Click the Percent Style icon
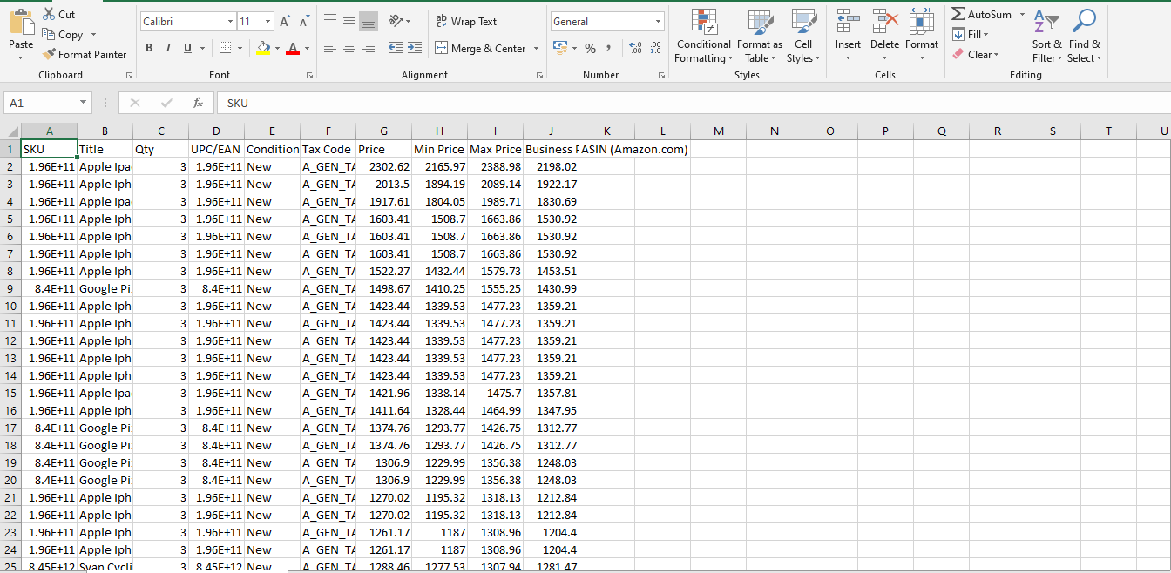The height and width of the screenshot is (573, 1171). [590, 48]
